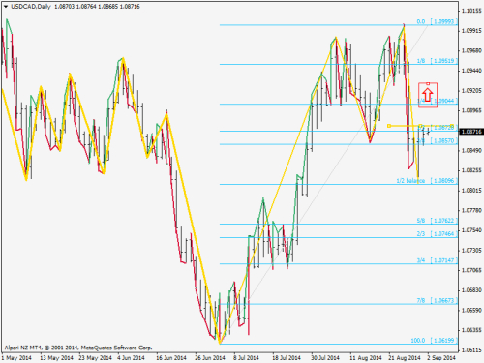This screenshot has width=484, height=363.
Task: Select the 1 May 2014 date label
Action: click(x=16, y=358)
